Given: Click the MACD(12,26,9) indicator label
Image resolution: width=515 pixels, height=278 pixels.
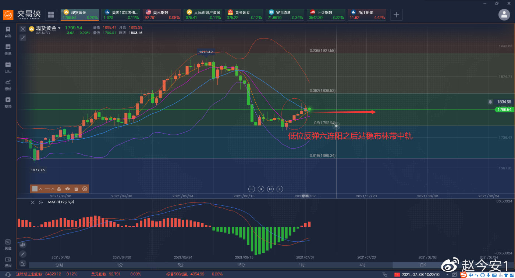Looking at the screenshot, I should [61, 202].
